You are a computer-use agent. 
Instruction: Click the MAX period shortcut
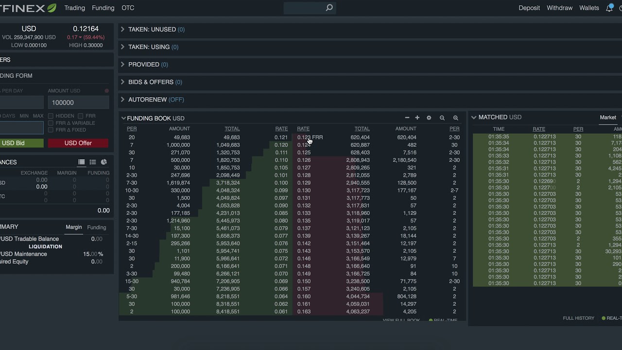[38, 116]
